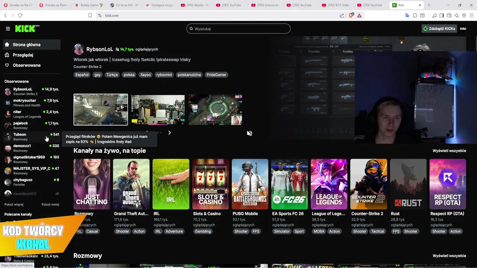Click the browser back arrow
The height and width of the screenshot is (268, 477).
pos(5,15)
